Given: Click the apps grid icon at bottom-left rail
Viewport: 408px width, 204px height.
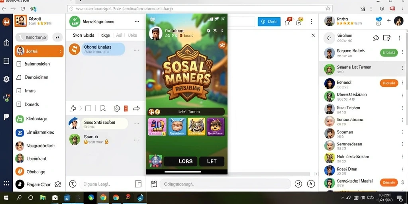Looking at the screenshot, I should (x=6, y=183).
